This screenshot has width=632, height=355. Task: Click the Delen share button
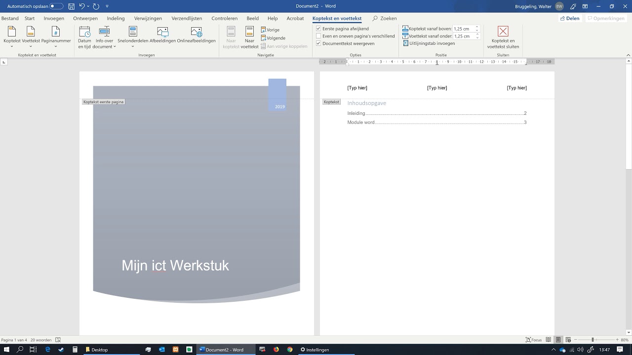coord(570,18)
